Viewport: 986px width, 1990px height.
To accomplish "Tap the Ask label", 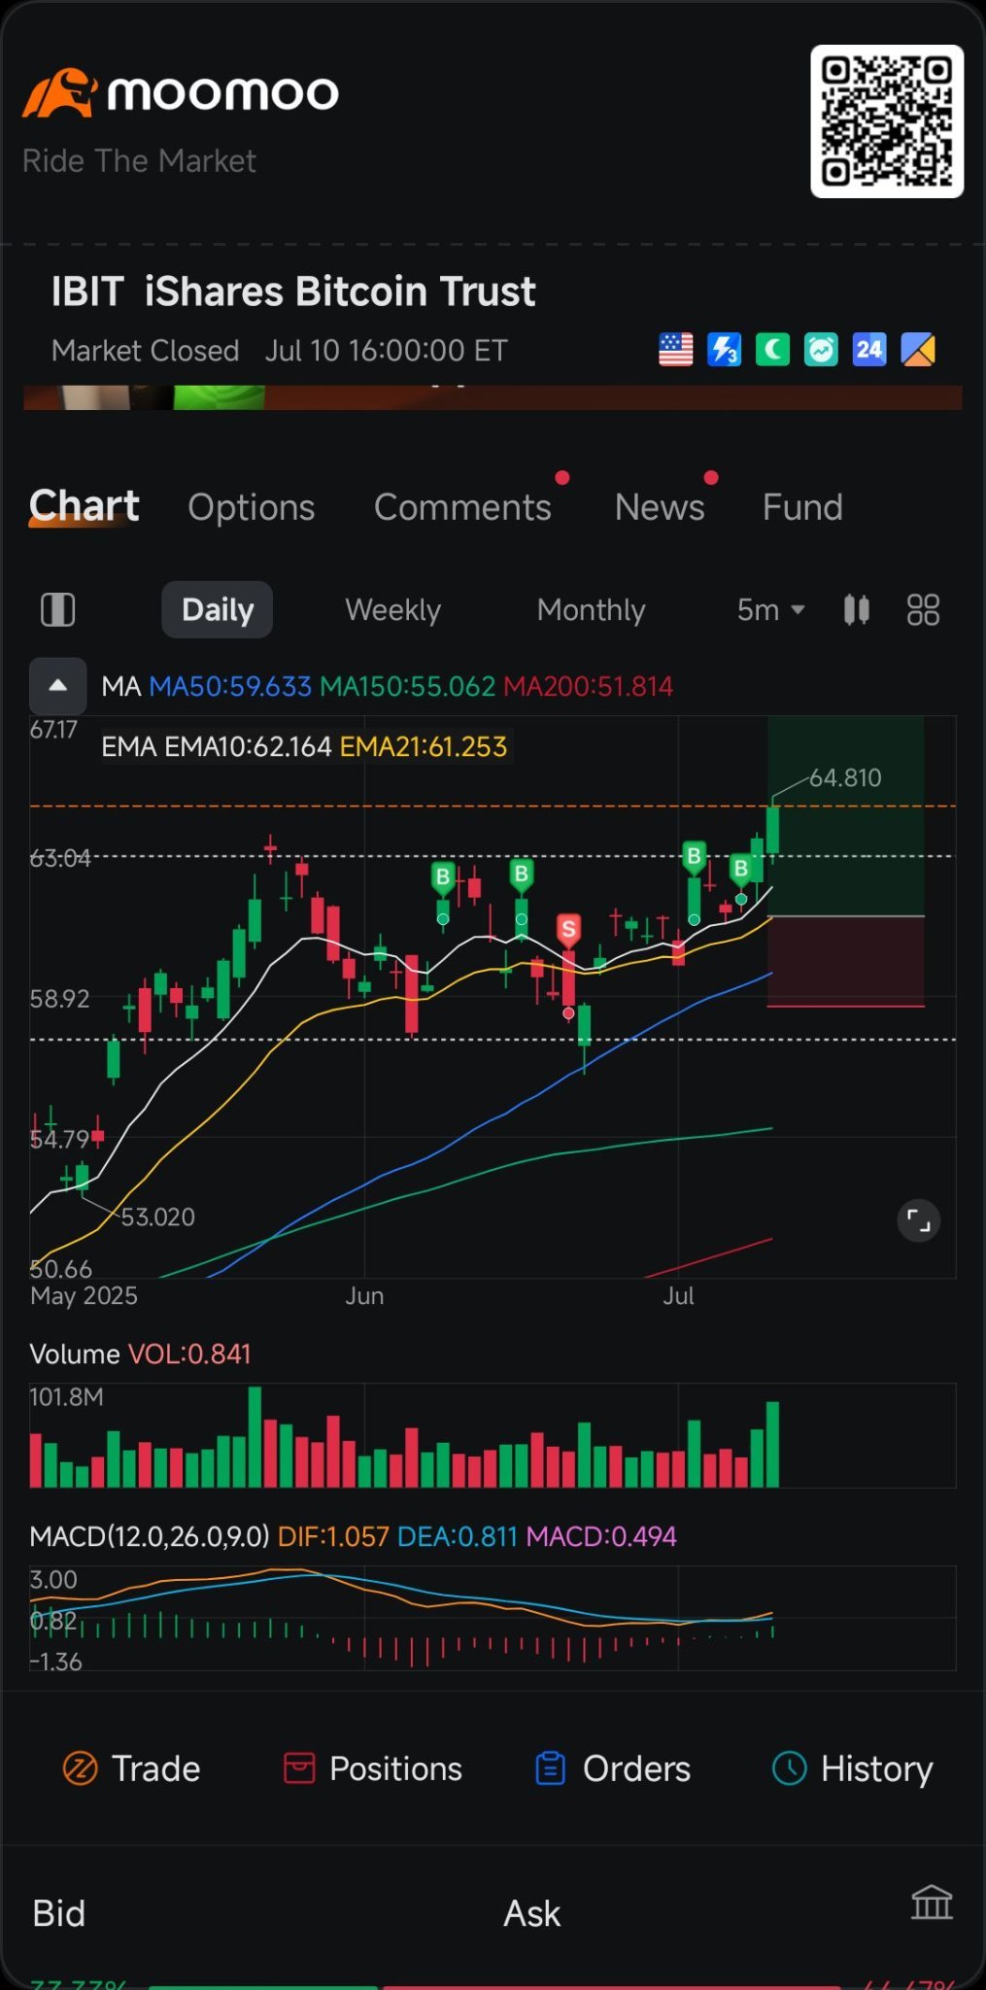I will [x=532, y=1913].
